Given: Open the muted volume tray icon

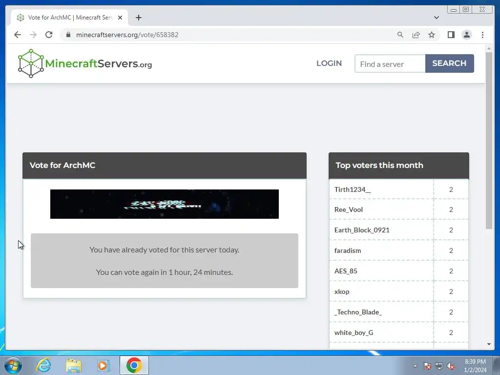Looking at the screenshot, I should [x=451, y=366].
